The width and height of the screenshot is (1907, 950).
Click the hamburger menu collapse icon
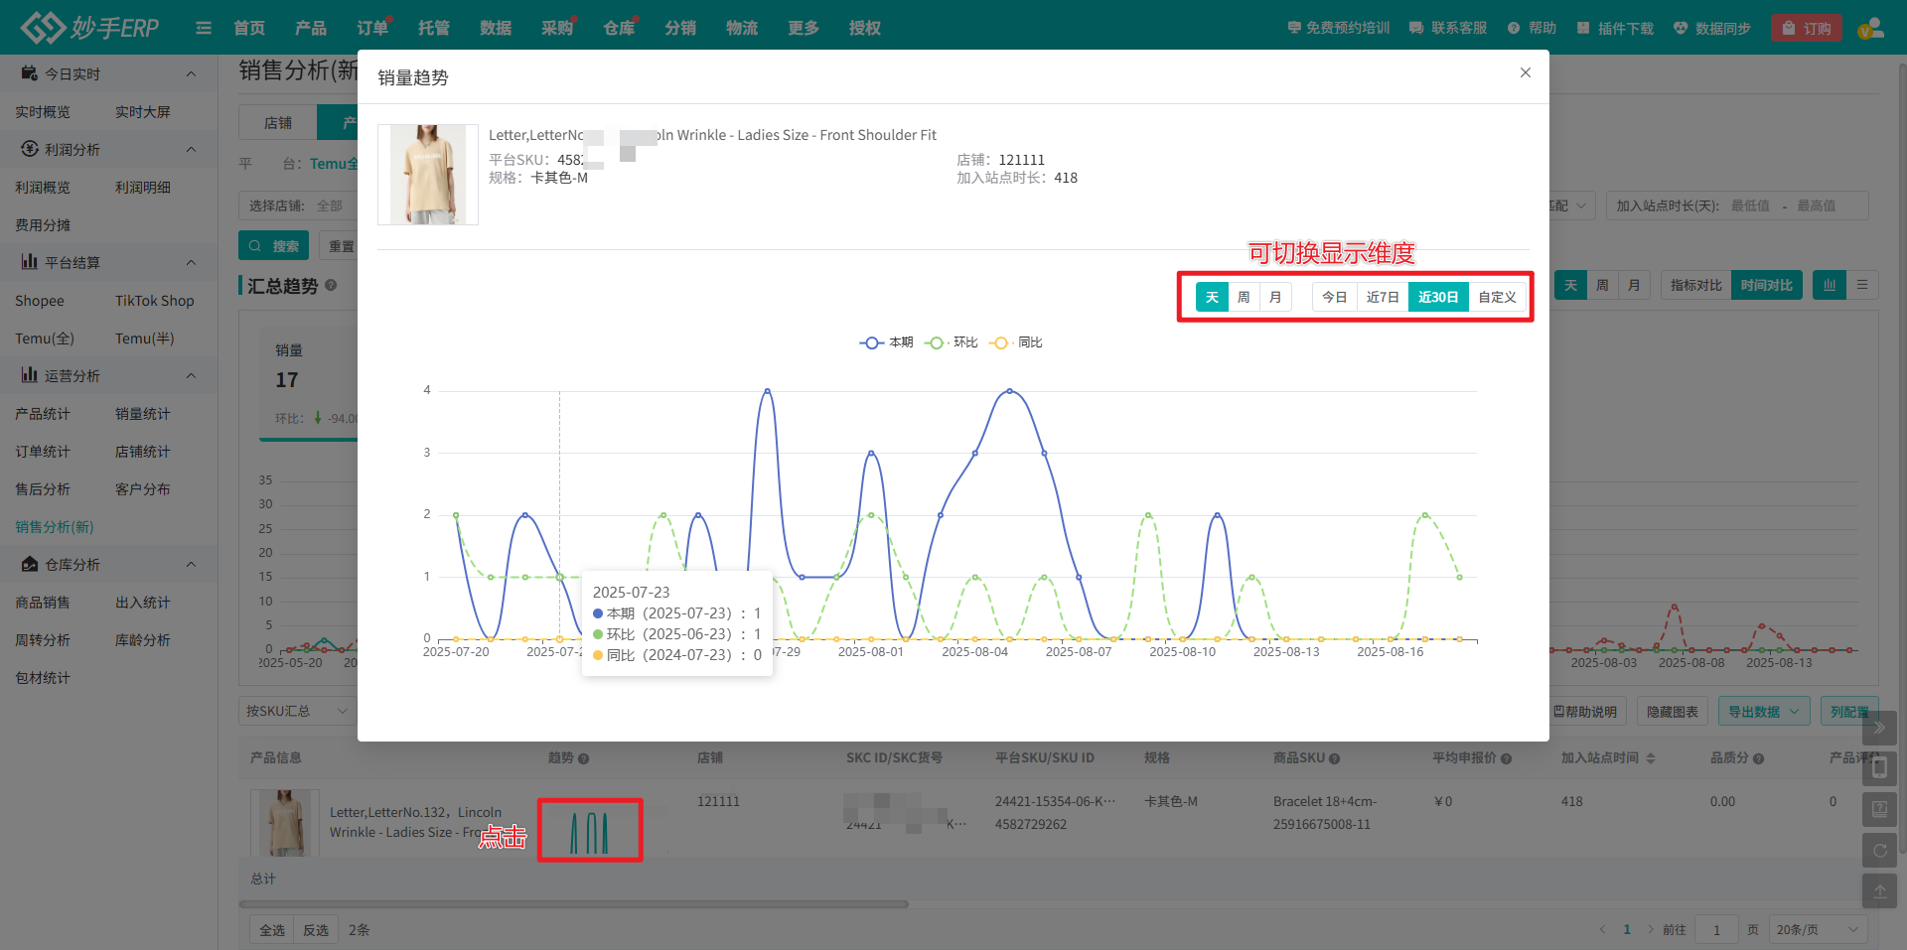coord(204,28)
